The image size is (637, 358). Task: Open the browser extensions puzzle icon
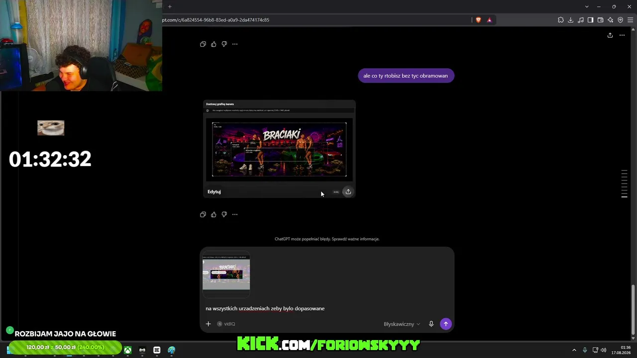coord(561,20)
